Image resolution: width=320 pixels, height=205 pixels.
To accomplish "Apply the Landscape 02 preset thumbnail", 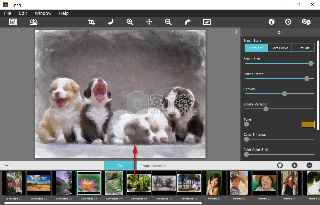I will click(x=39, y=183).
